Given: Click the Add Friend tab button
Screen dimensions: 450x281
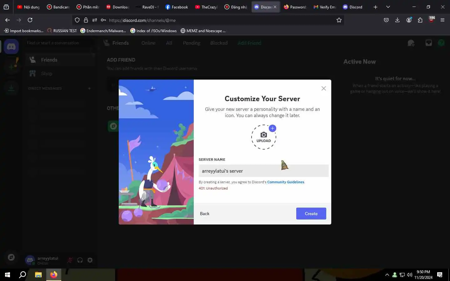Looking at the screenshot, I should 249,43.
